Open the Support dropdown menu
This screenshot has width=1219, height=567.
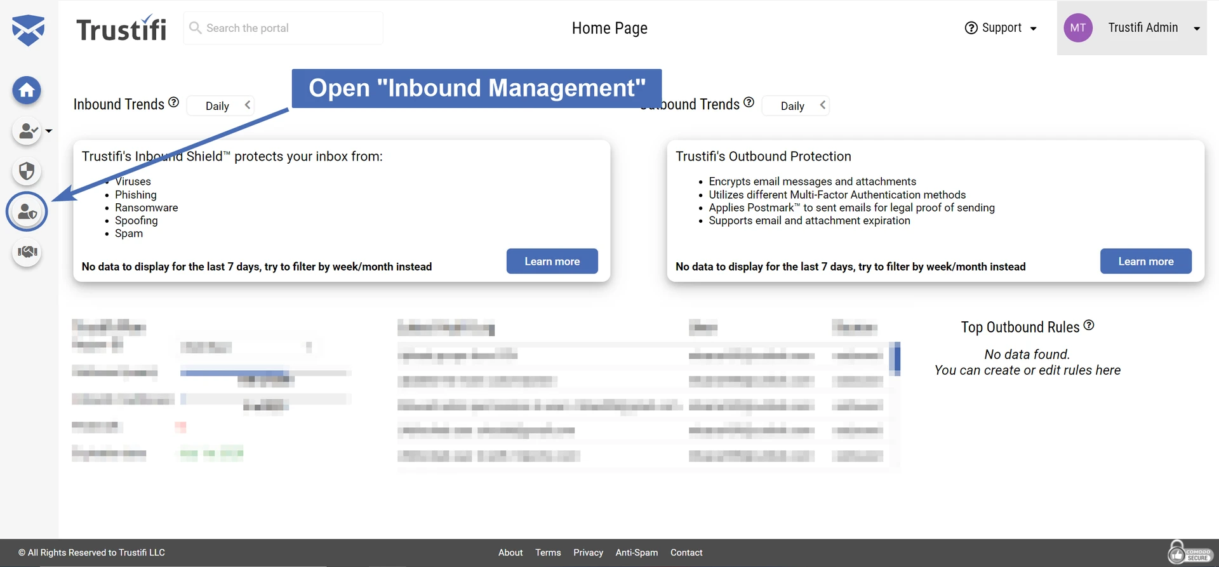(1001, 28)
